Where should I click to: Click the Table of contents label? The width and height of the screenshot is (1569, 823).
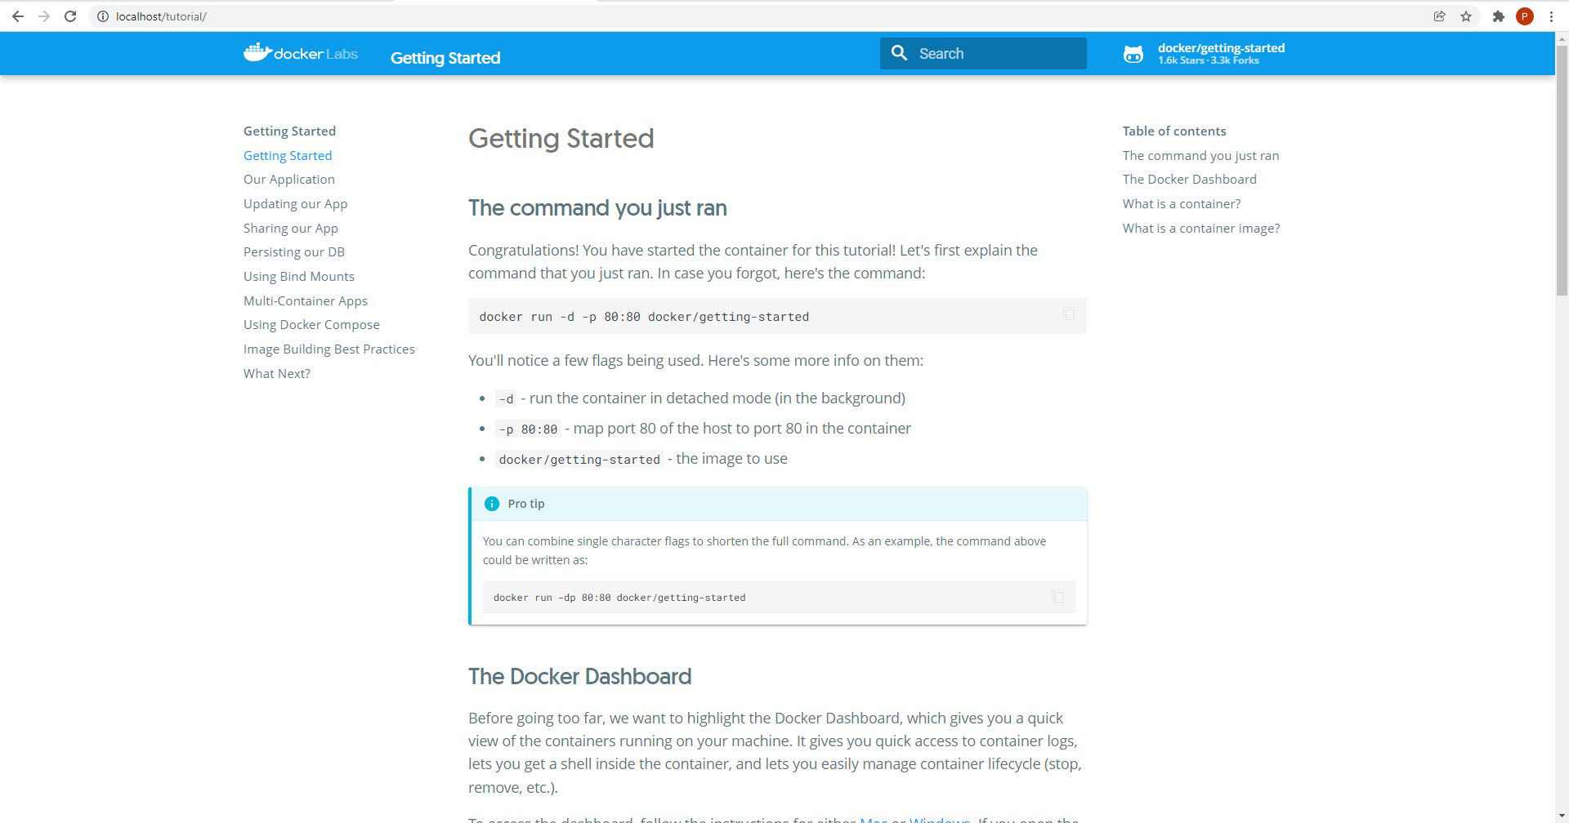(x=1173, y=131)
